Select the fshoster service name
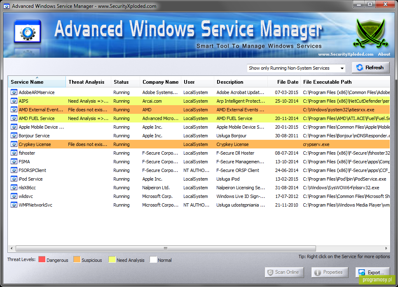Screen dimensions: 398x287 point(27,153)
